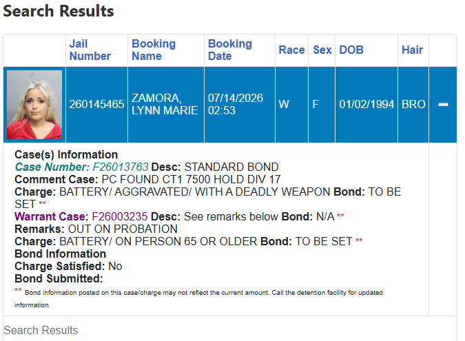Image resolution: width=465 pixels, height=341 pixels.
Task: Click the booking date 07/14/2026 cell
Action: click(x=240, y=105)
